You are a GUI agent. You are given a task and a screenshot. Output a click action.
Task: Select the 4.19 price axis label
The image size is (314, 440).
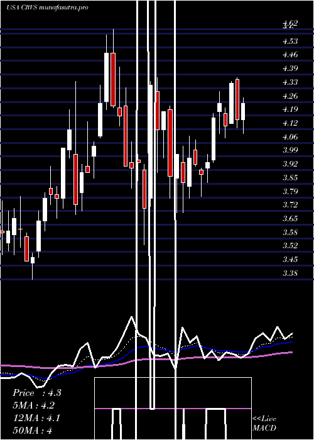(290, 109)
